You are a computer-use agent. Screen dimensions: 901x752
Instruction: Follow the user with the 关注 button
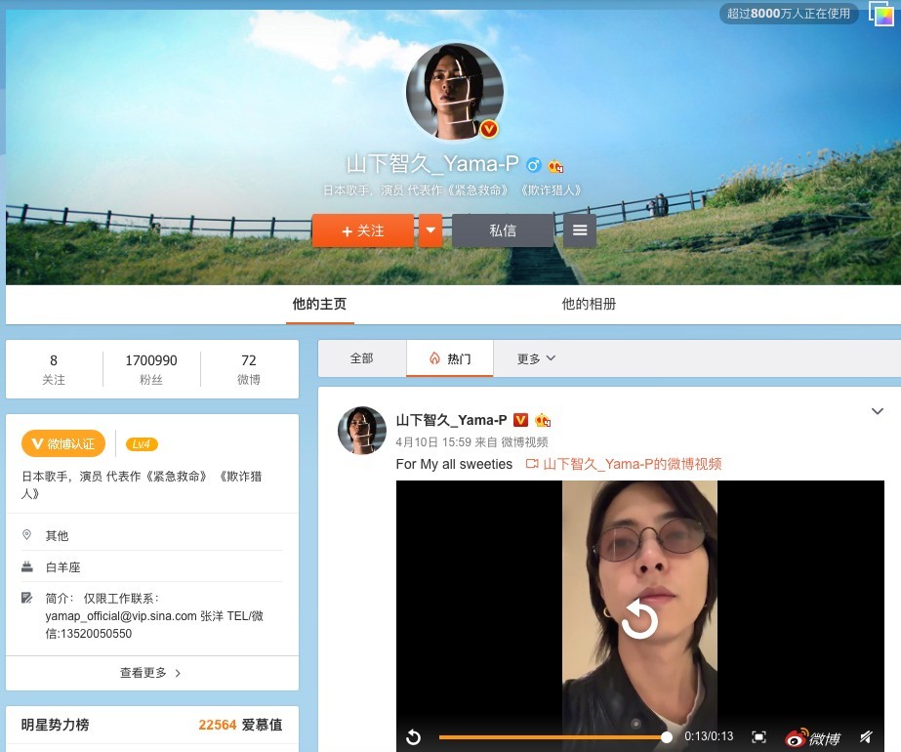click(363, 230)
